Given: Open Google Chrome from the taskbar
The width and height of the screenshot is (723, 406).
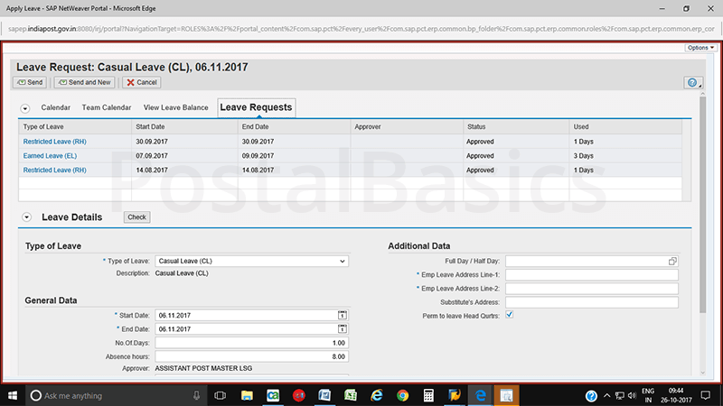Looking at the screenshot, I should pyautogui.click(x=402, y=395).
